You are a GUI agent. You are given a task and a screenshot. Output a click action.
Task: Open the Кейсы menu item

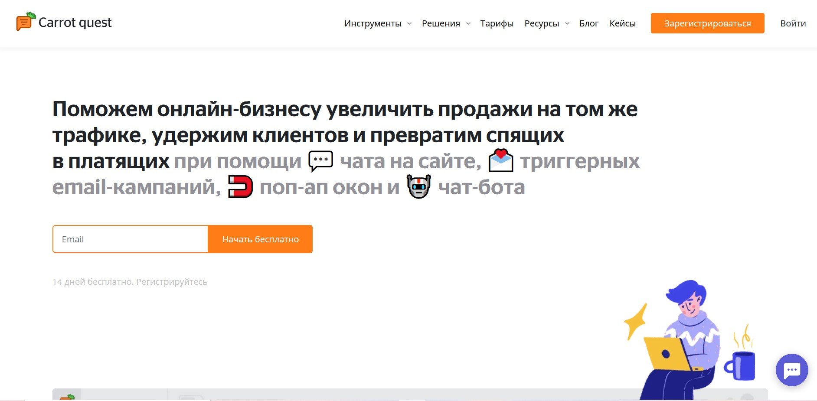(622, 23)
